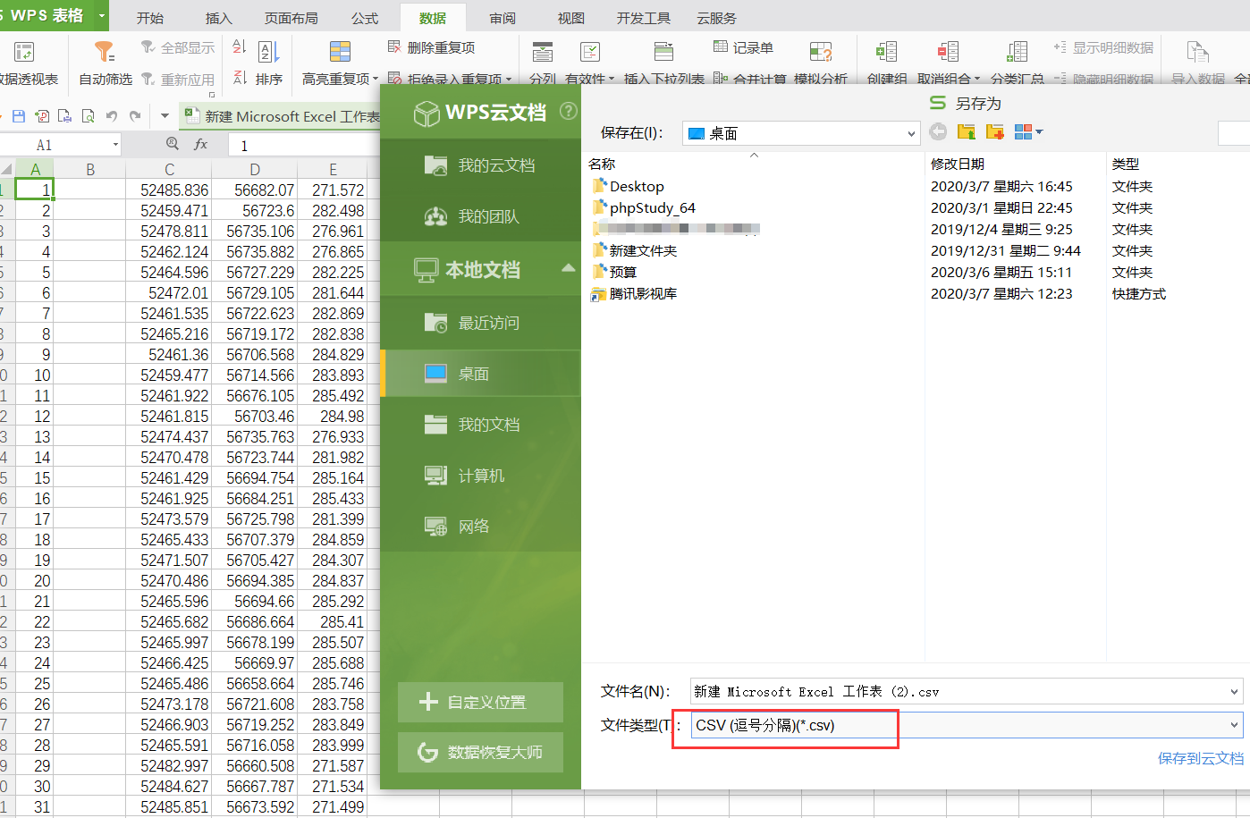Click the up-one-level folder icon
Viewport: 1250px width, 818px height.
(x=967, y=132)
